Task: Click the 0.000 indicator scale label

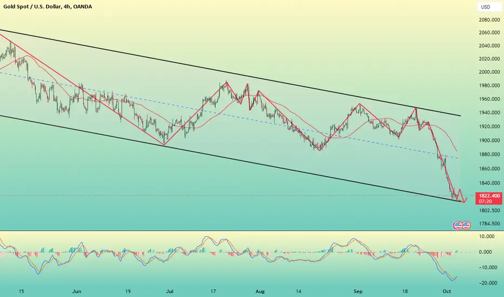Action: click(486, 252)
